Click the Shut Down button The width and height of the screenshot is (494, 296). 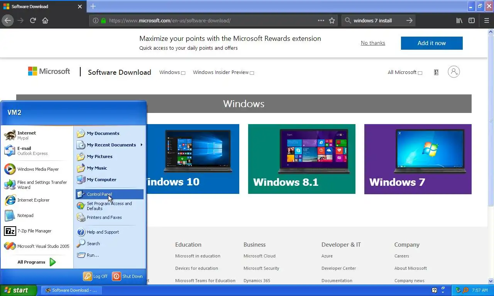pyautogui.click(x=128, y=276)
